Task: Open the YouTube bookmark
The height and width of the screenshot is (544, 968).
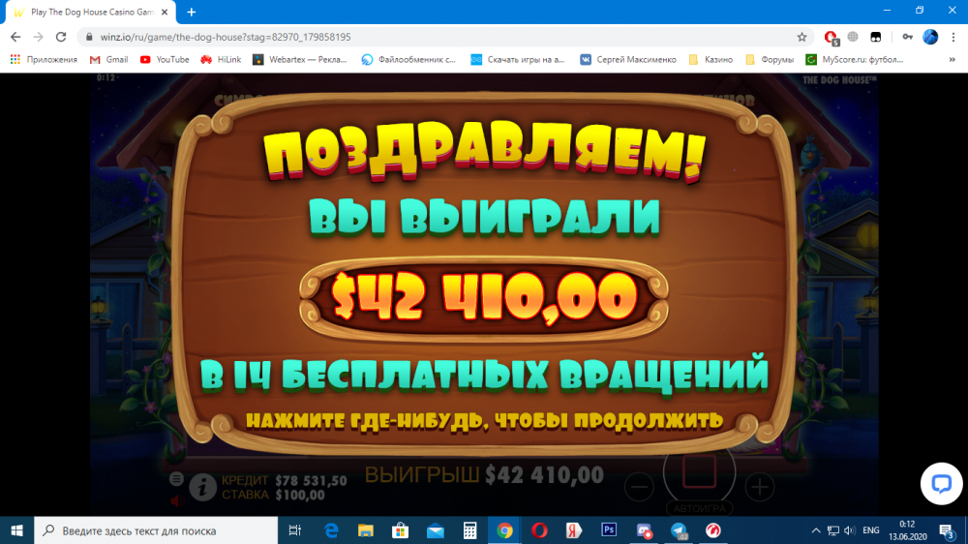Action: 165,60
